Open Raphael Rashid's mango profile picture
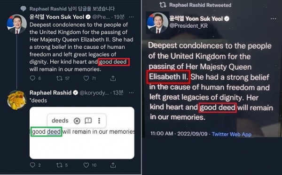 pos(17,100)
